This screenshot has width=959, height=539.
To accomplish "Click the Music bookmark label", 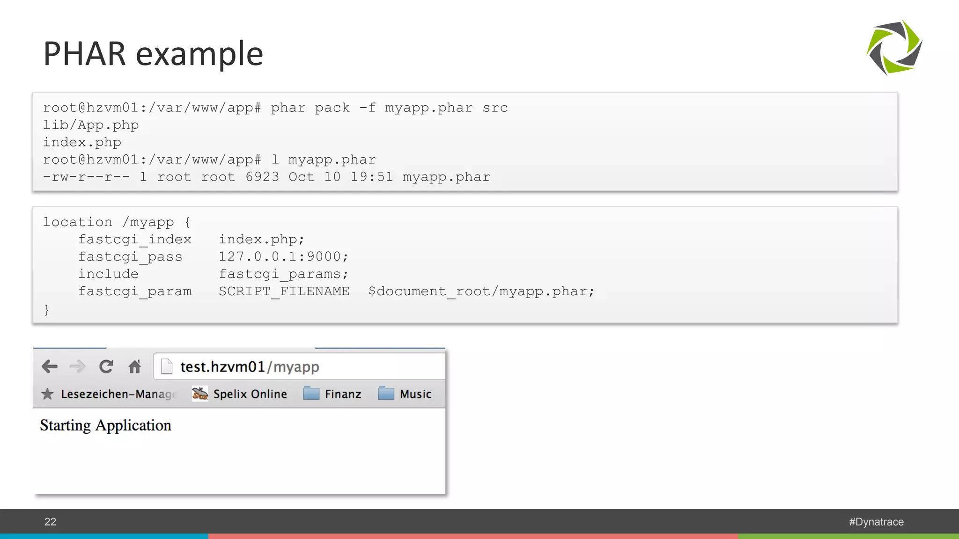I will click(x=416, y=394).
